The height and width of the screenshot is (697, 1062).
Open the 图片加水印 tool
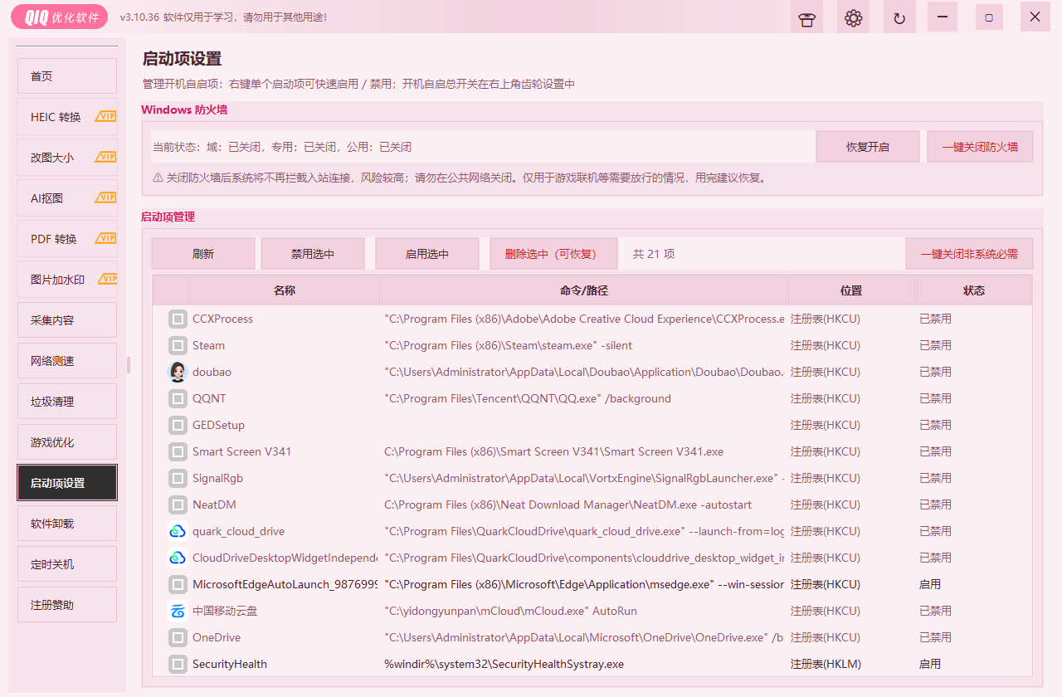coord(67,280)
